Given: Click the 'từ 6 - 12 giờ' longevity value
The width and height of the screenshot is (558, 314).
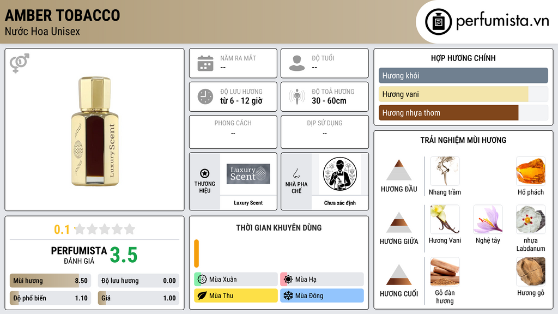Looking at the screenshot, I should coord(241,101).
